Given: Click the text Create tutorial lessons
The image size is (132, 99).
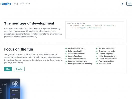Looking at the screenshot, I should point(108,59).
